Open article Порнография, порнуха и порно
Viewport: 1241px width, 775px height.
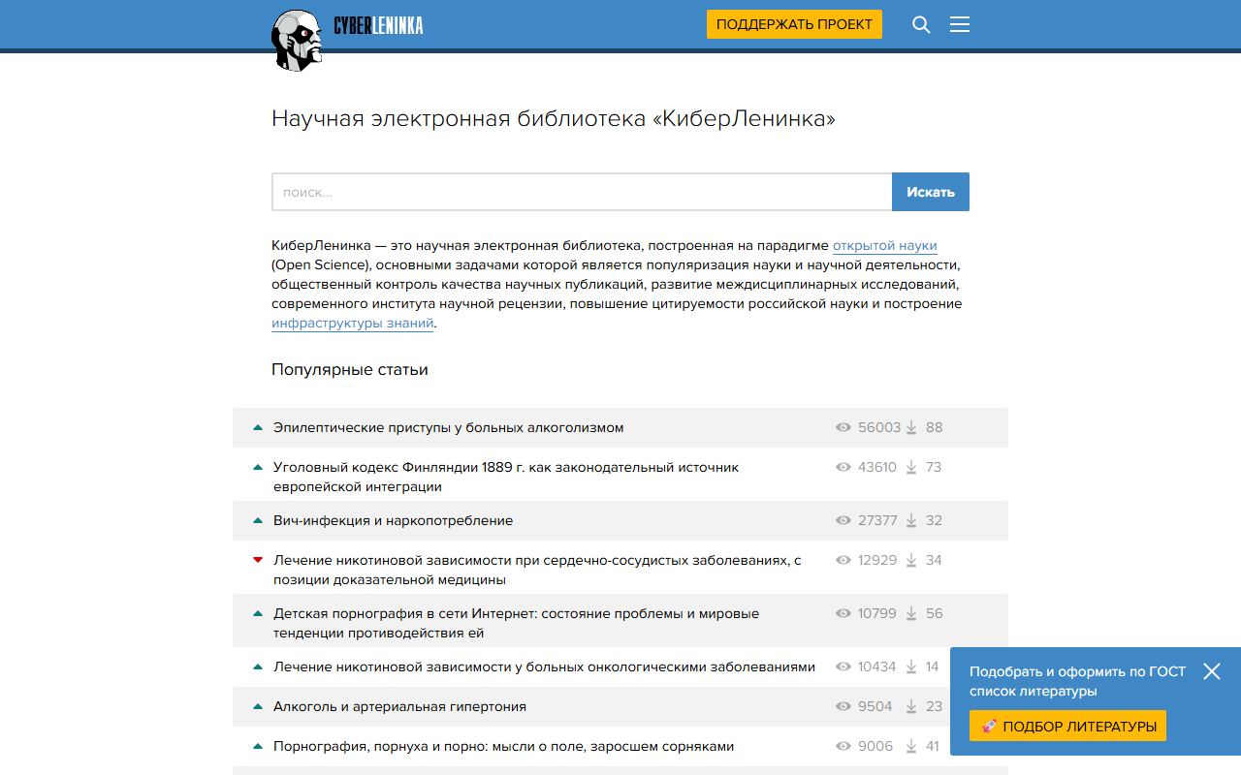tap(504, 746)
